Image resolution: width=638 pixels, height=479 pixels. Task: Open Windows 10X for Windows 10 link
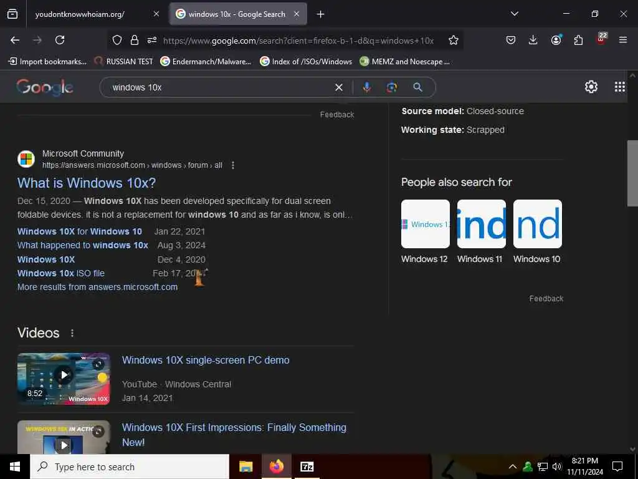[80, 231]
